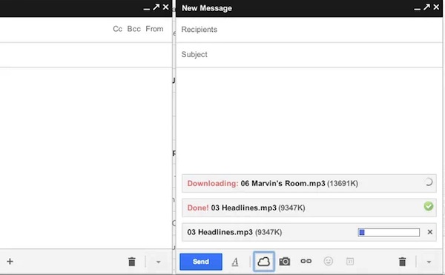Insert link with chain icon
This screenshot has height=275, width=445.
(x=306, y=261)
